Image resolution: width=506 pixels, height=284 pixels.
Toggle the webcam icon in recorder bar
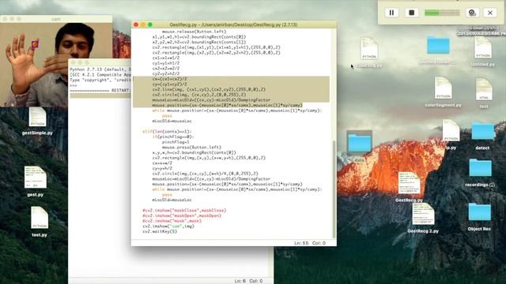[x=472, y=13]
